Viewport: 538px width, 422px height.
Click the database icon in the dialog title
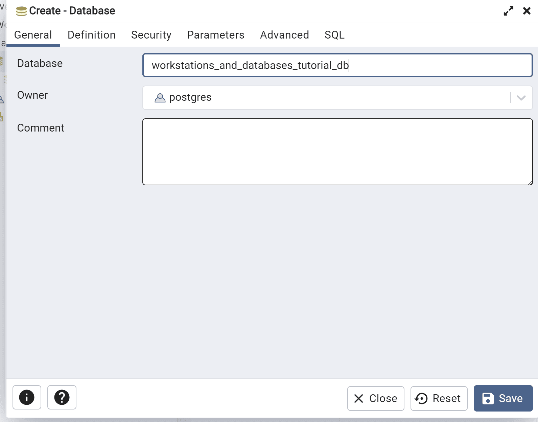click(x=21, y=11)
